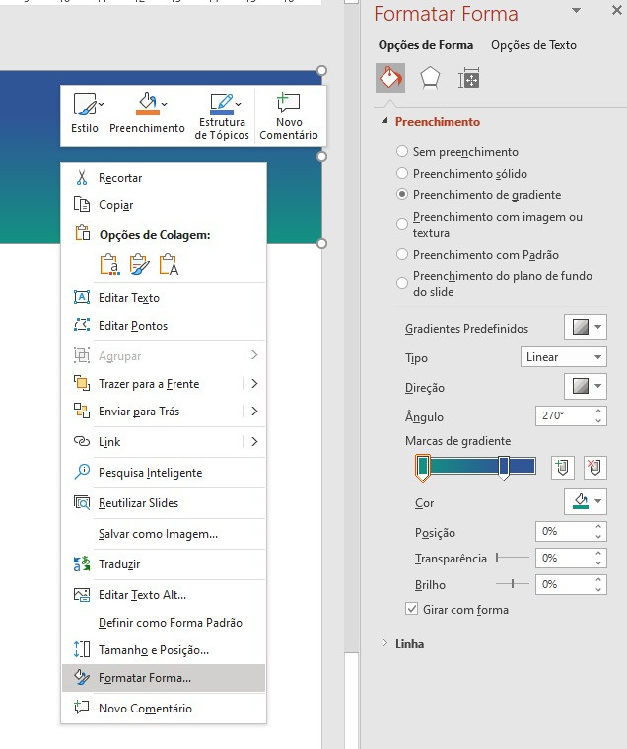The image size is (627, 749).
Task: Select Editar Pontos from context menu
Action: [164, 326]
